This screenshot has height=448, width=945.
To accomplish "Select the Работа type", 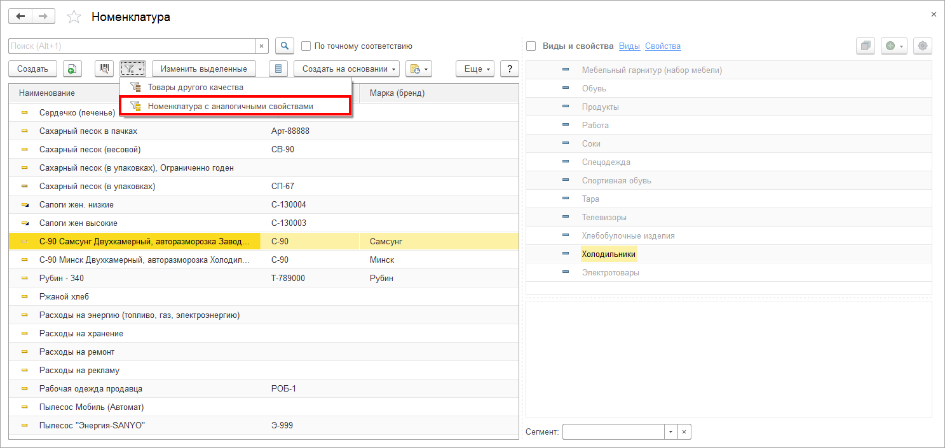I will 595,125.
